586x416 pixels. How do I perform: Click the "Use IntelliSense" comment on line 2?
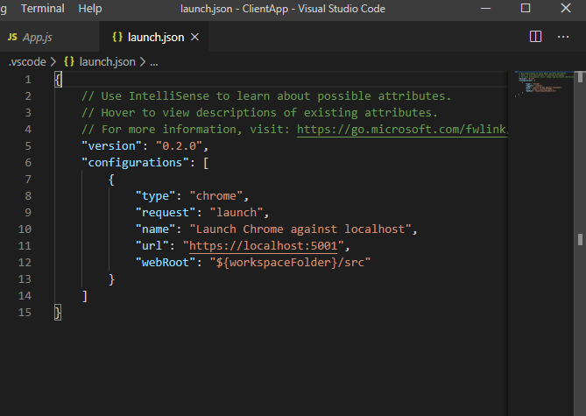pos(266,96)
